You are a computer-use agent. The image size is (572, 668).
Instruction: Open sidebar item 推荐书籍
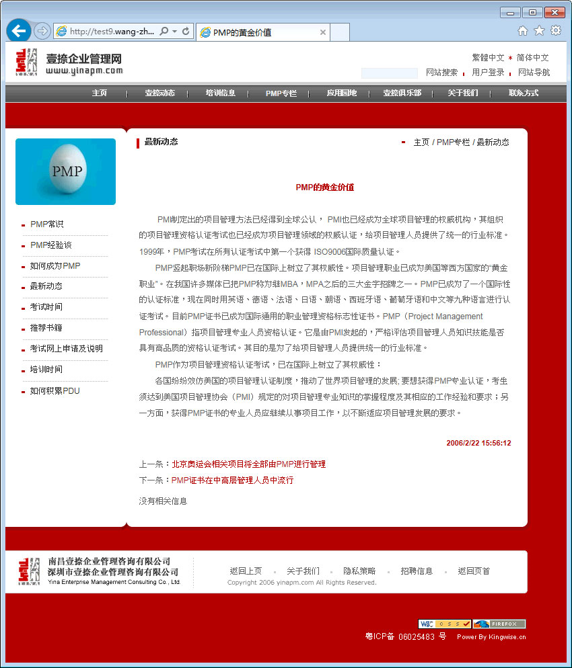point(46,328)
